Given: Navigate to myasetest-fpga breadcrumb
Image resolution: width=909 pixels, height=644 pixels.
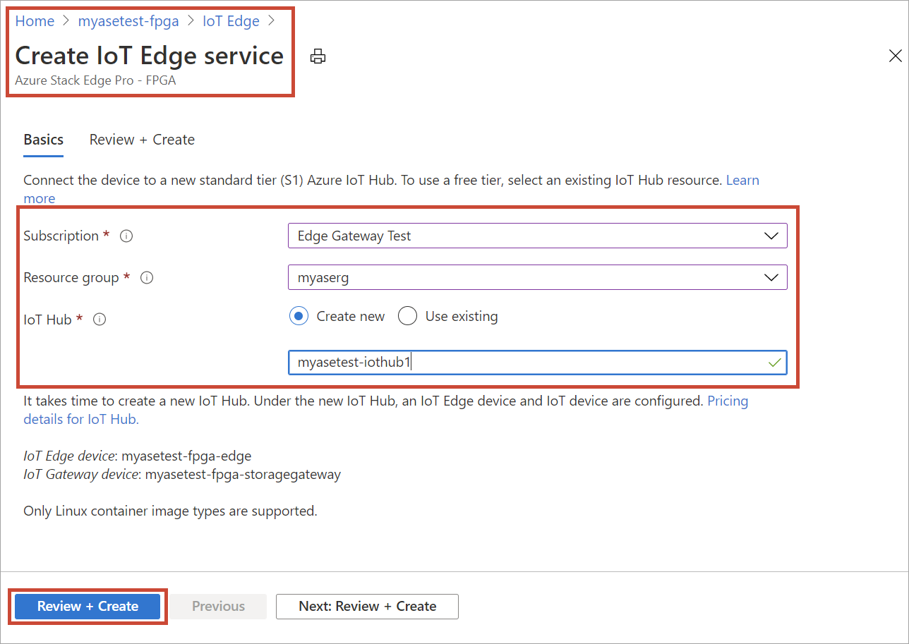Looking at the screenshot, I should (x=128, y=21).
